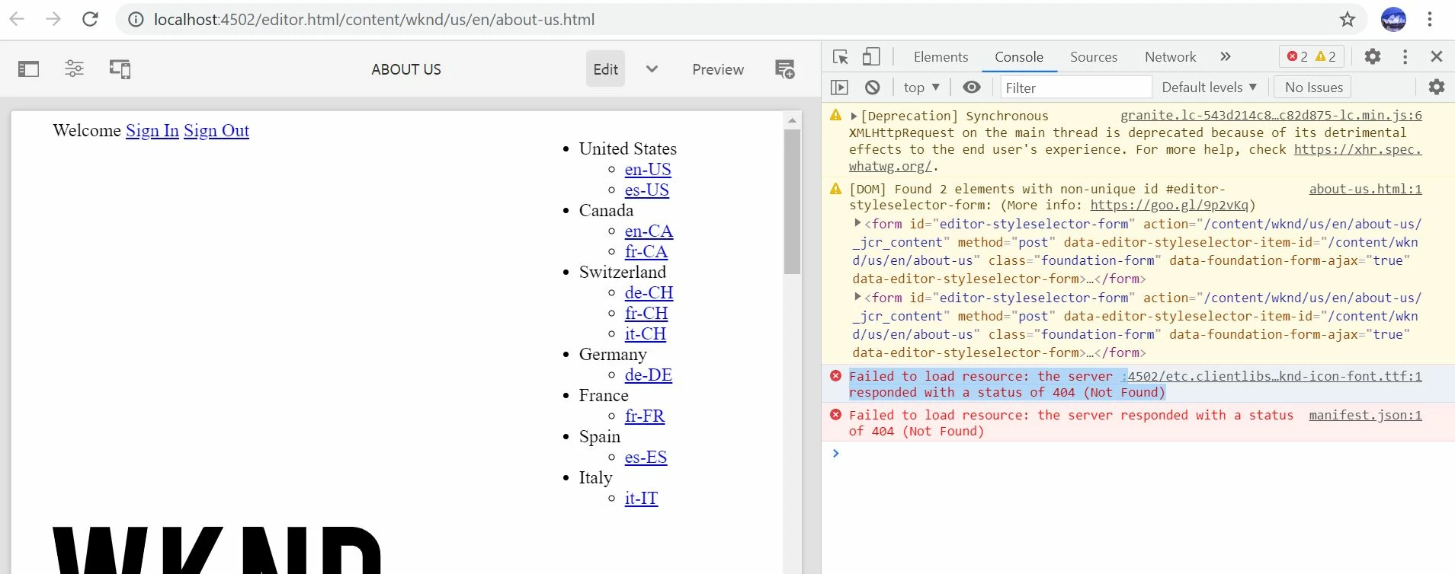Image resolution: width=1455 pixels, height=574 pixels.
Task: Create a live expression with eye icon
Action: click(x=972, y=88)
